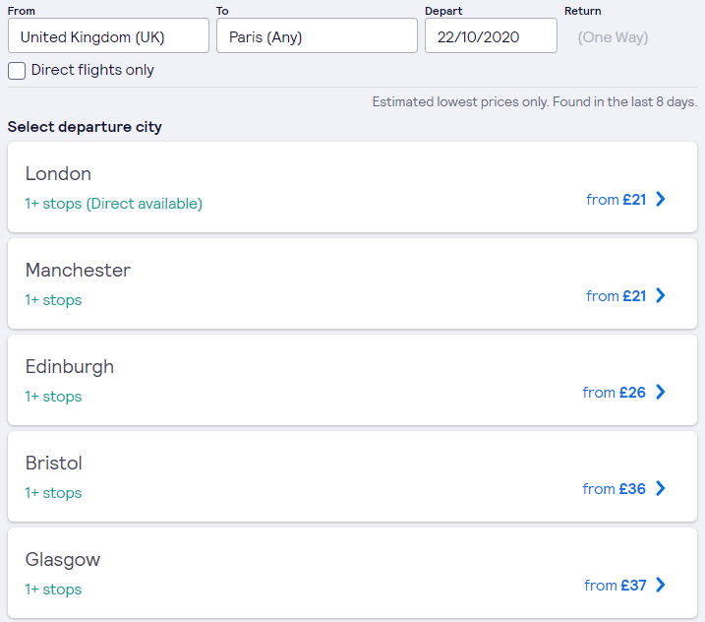Click the chevron arrow on Manchester row

click(x=661, y=295)
